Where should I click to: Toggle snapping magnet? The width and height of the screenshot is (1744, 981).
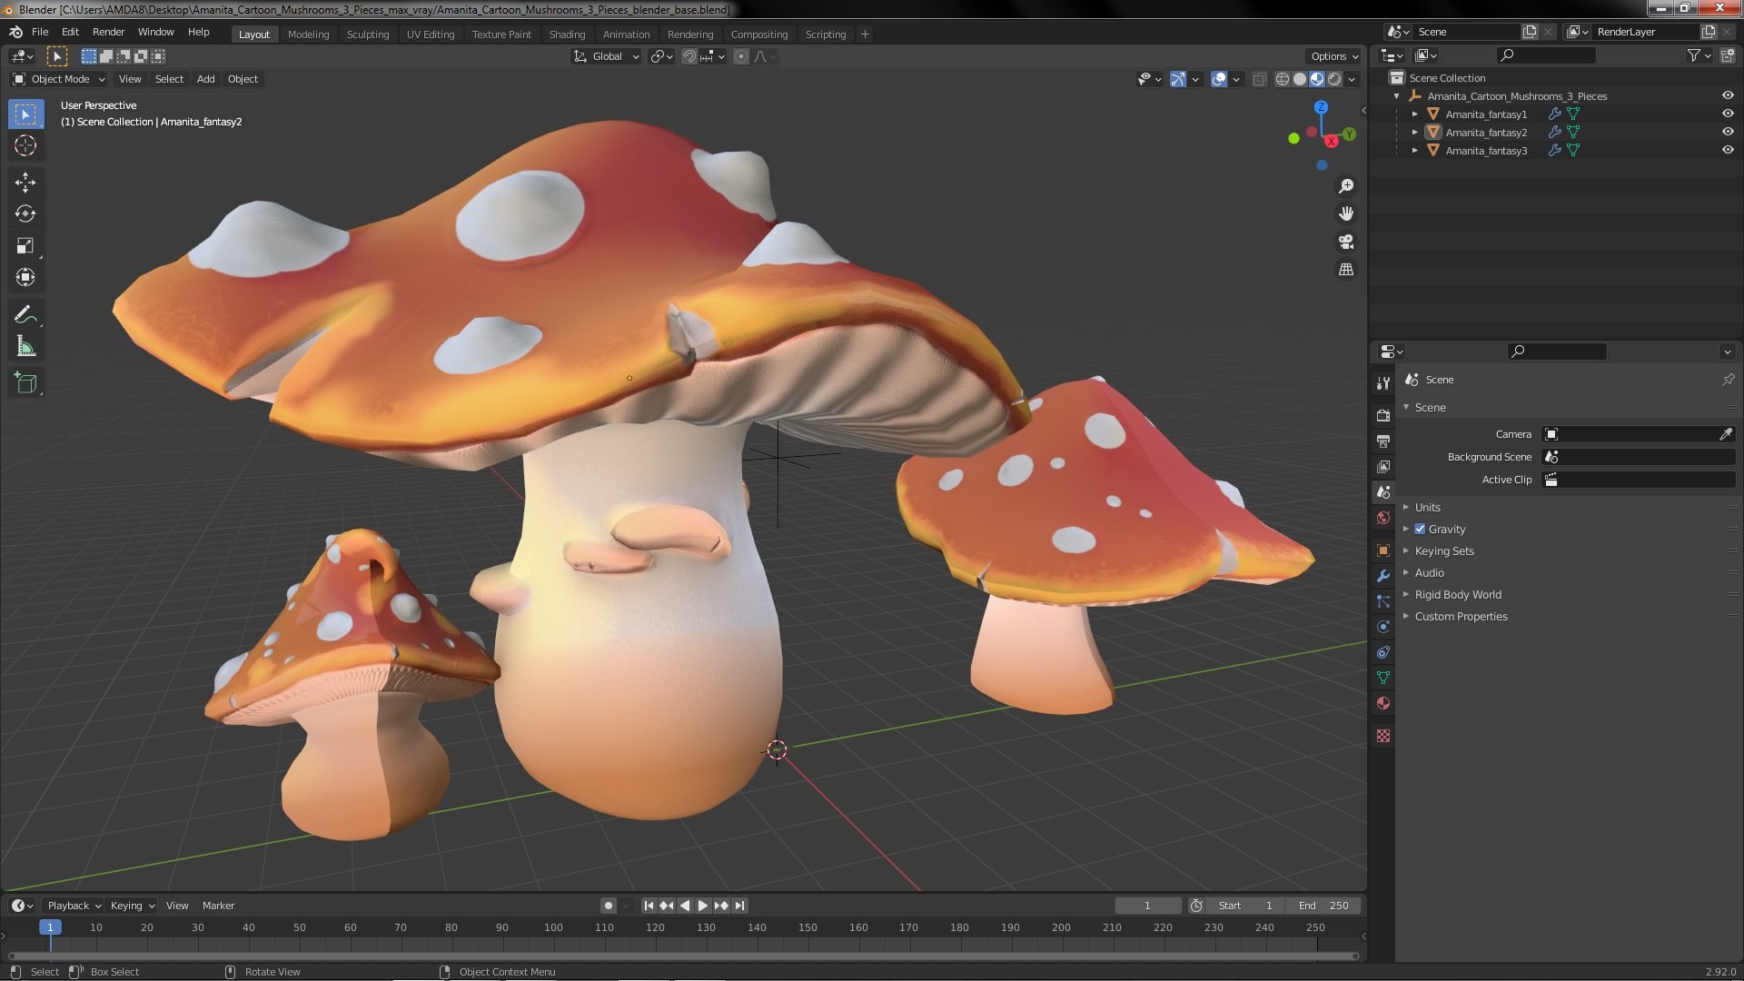click(x=689, y=56)
